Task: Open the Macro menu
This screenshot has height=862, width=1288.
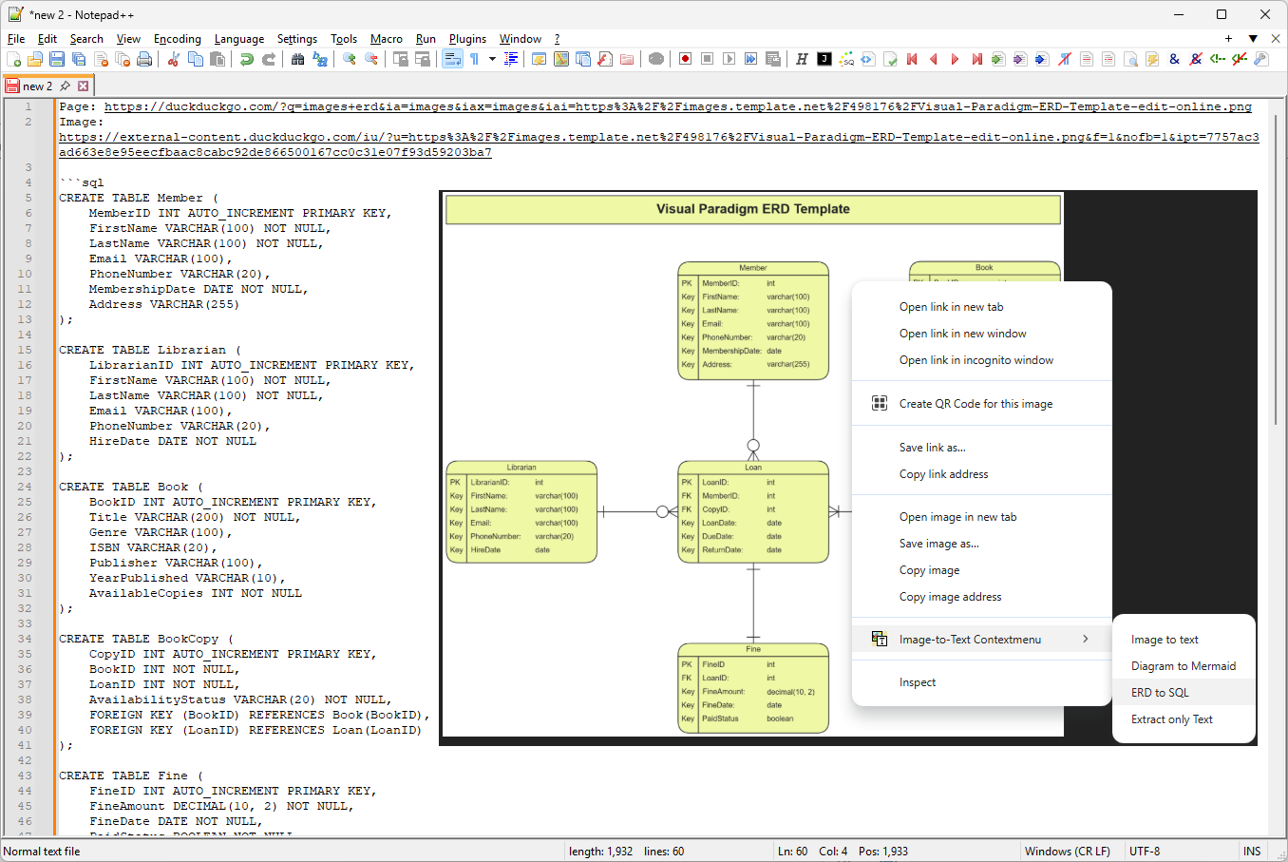Action: (x=387, y=39)
